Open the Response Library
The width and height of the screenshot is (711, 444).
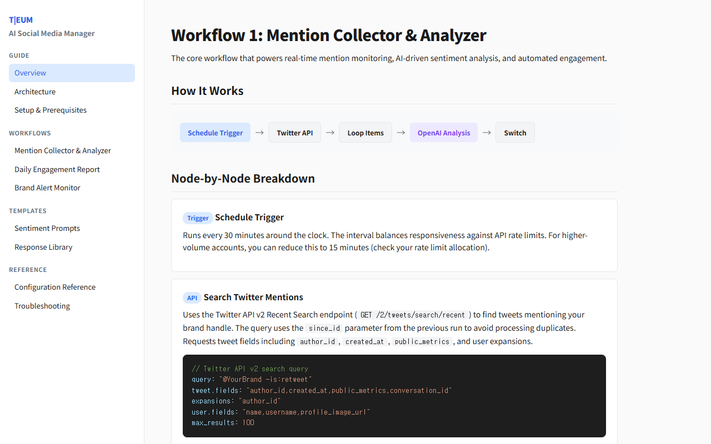pos(43,247)
